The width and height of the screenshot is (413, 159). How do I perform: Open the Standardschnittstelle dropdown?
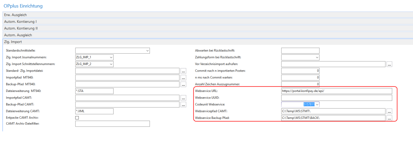(x=147, y=50)
